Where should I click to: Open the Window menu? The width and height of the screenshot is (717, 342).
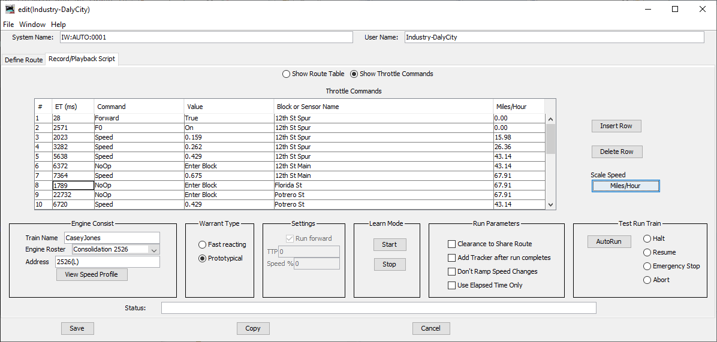point(32,24)
